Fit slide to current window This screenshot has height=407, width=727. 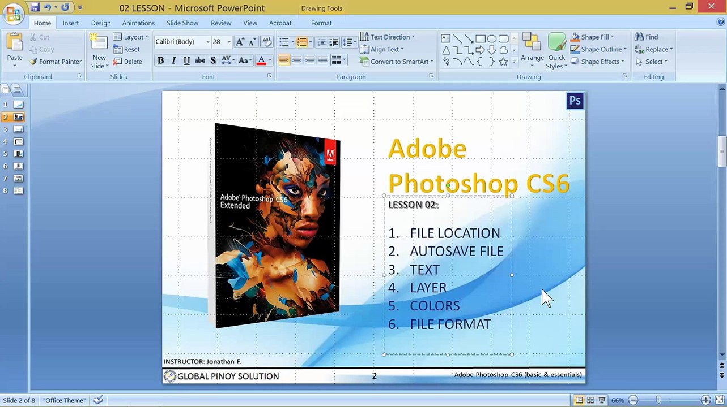pos(719,400)
